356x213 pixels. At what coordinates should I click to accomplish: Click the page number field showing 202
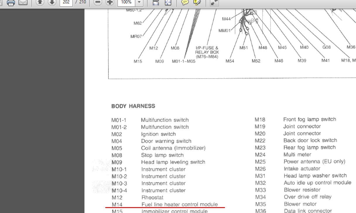point(66,3)
